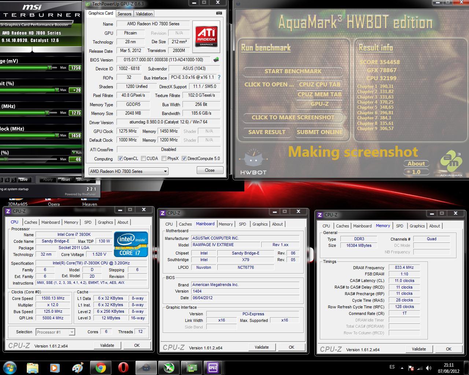The width and height of the screenshot is (469, 375).
Task: Click Afterburner Reset button
Action: (66, 180)
